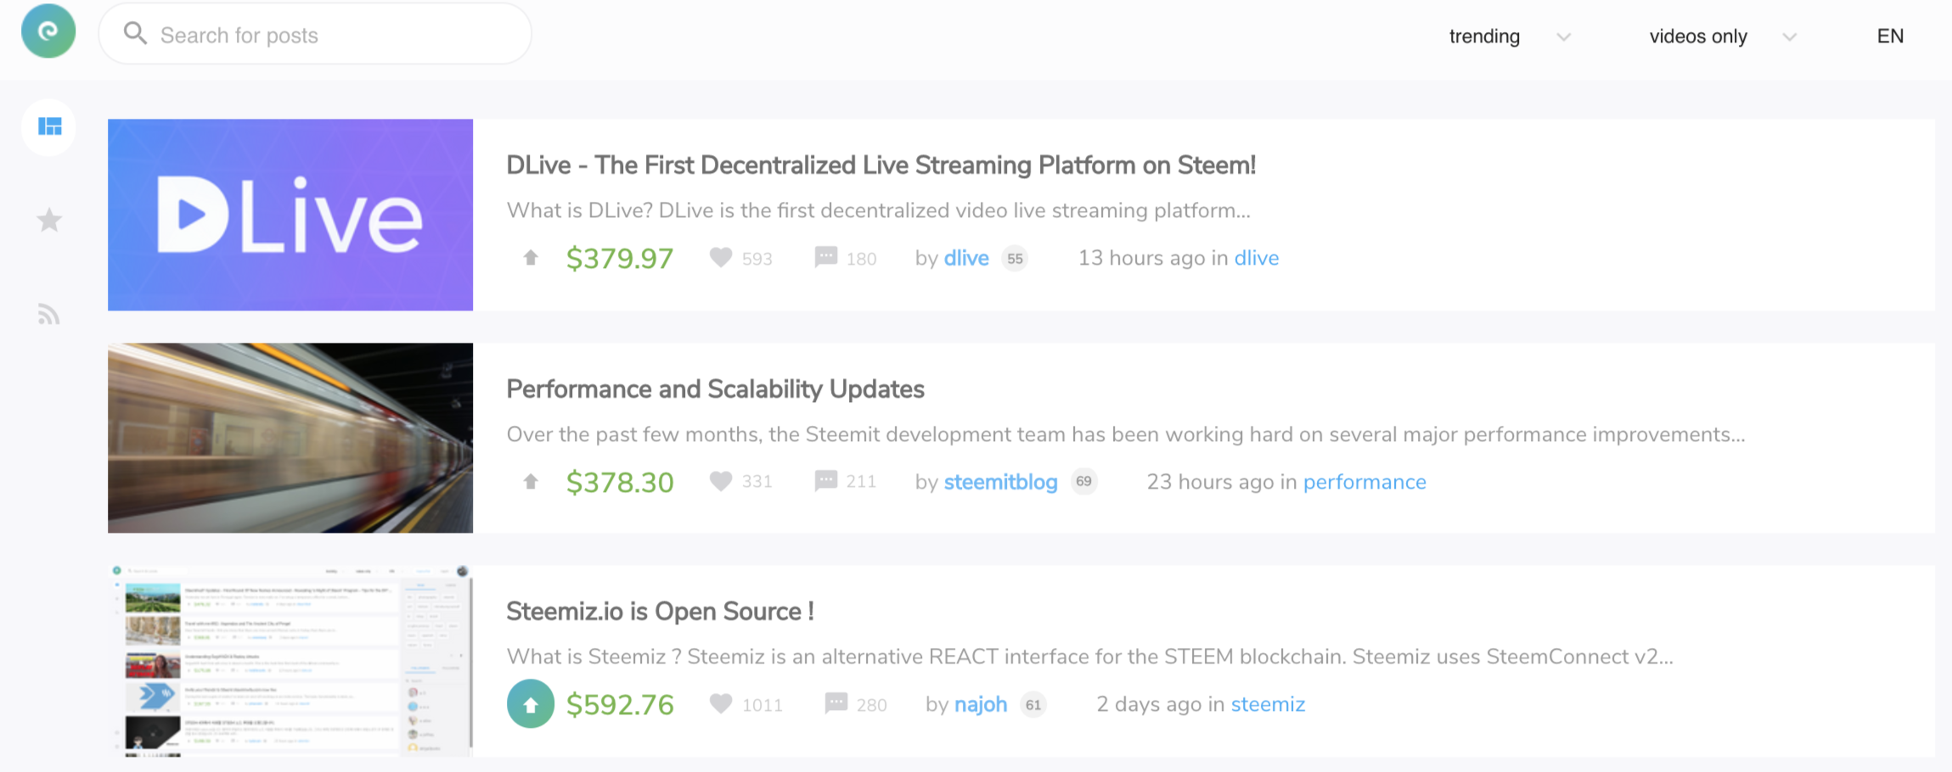Open steemitblog author profile
The height and width of the screenshot is (772, 1952).
click(x=1000, y=482)
